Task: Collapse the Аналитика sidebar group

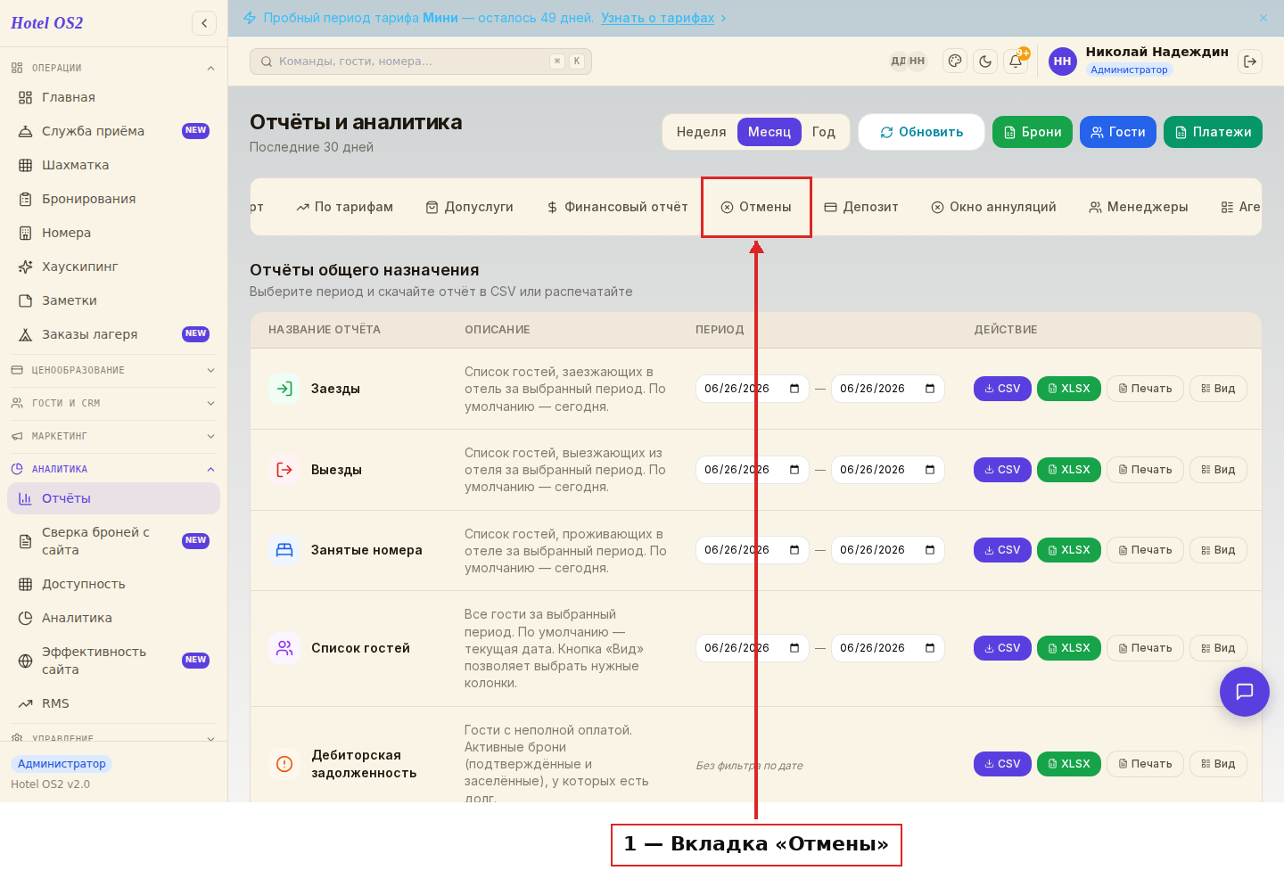Action: (x=113, y=469)
